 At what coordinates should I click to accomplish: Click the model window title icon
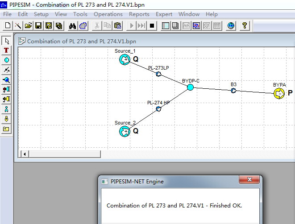click(21, 41)
